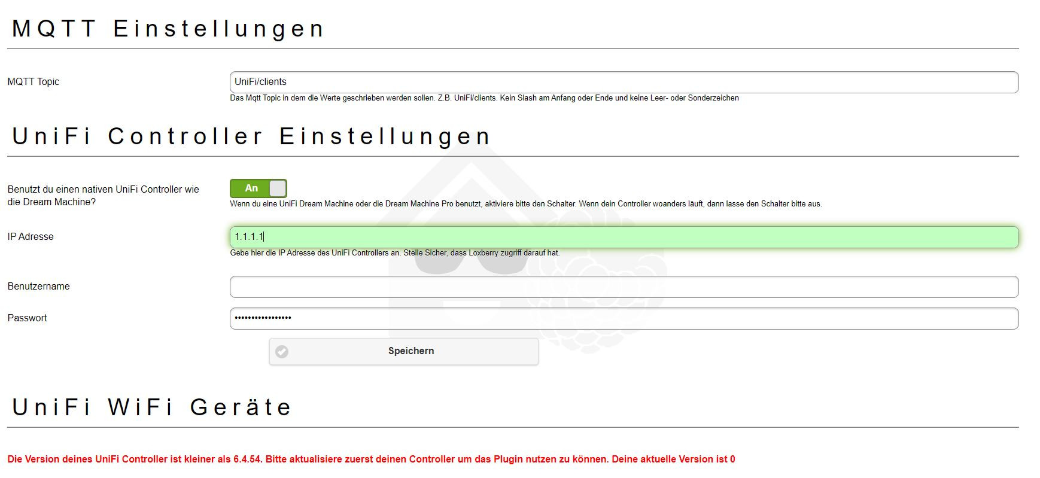Click the 'Gebe hier die IP Adresse' hint
Image resolution: width=1040 pixels, height=478 pixels.
(x=395, y=253)
